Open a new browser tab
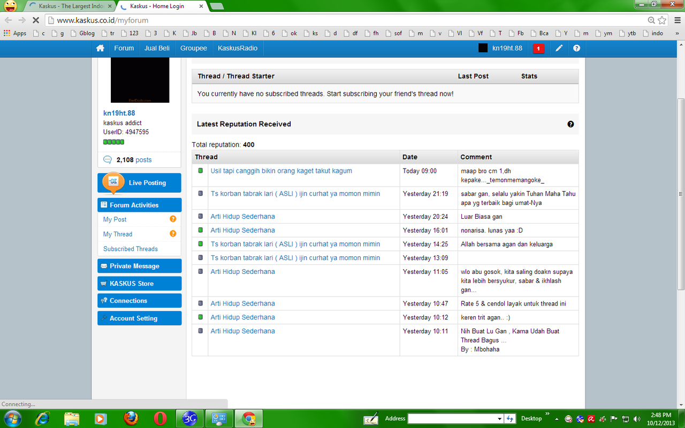 (x=216, y=6)
